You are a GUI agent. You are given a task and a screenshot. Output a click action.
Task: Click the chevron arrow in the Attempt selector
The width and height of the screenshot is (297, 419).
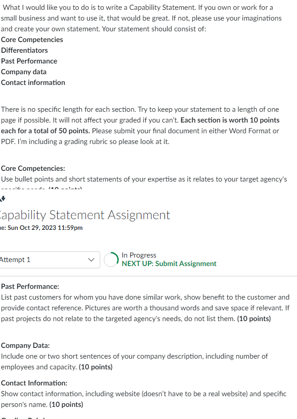tap(91, 260)
